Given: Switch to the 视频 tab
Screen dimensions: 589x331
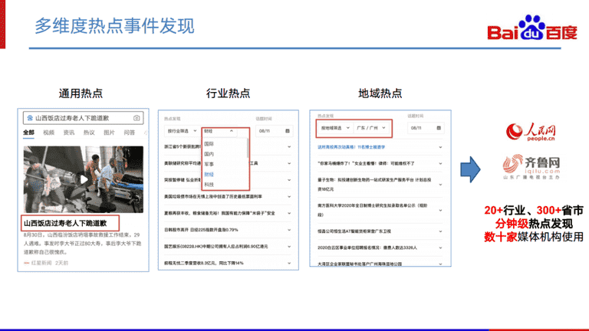Looking at the screenshot, I should point(48,133).
